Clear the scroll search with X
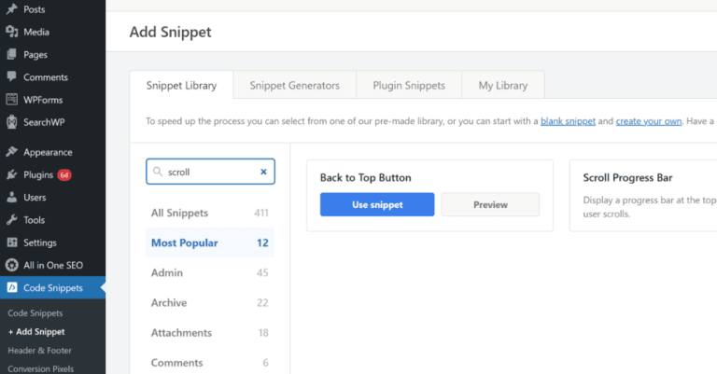Image resolution: width=717 pixels, height=374 pixels. (x=263, y=172)
